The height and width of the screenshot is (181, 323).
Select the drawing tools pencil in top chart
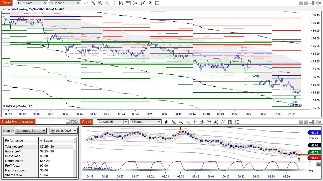93,3
